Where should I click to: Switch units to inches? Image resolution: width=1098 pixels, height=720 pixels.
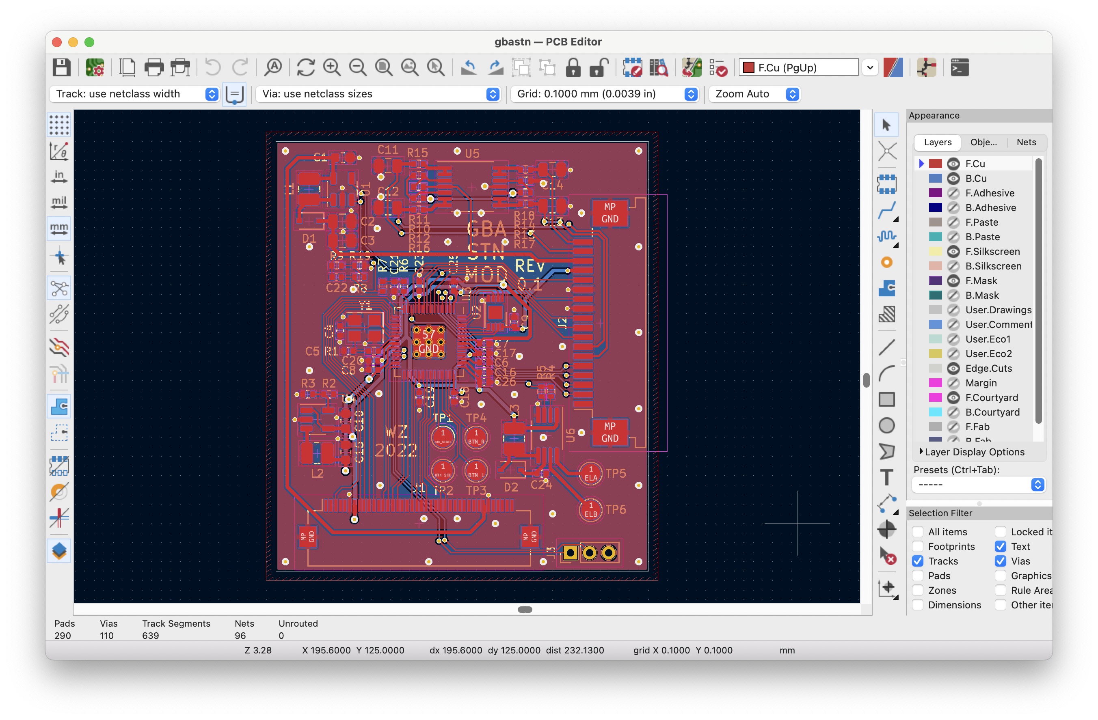(59, 177)
